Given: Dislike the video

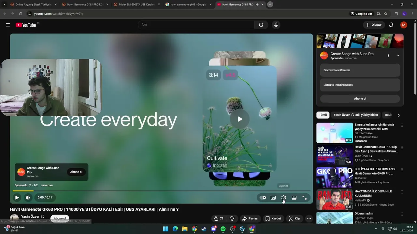Looking at the screenshot, I should 232,218.
